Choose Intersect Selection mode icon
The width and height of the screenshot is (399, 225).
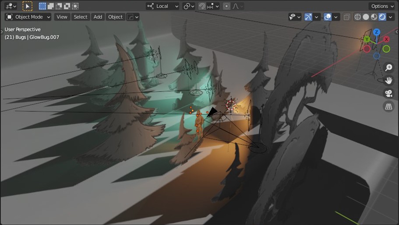click(75, 6)
